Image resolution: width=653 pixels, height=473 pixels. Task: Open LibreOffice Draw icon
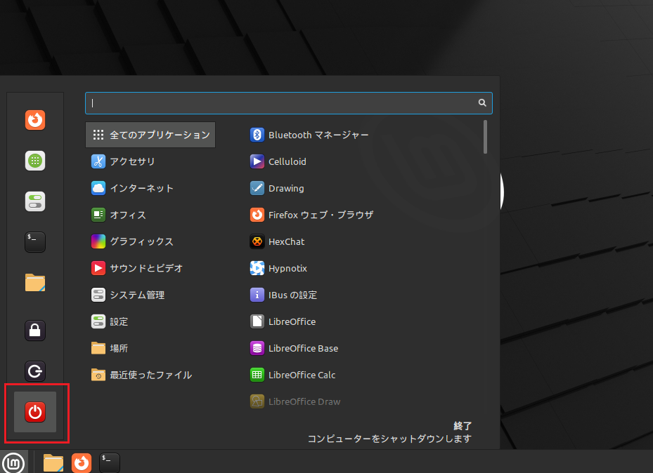(257, 401)
